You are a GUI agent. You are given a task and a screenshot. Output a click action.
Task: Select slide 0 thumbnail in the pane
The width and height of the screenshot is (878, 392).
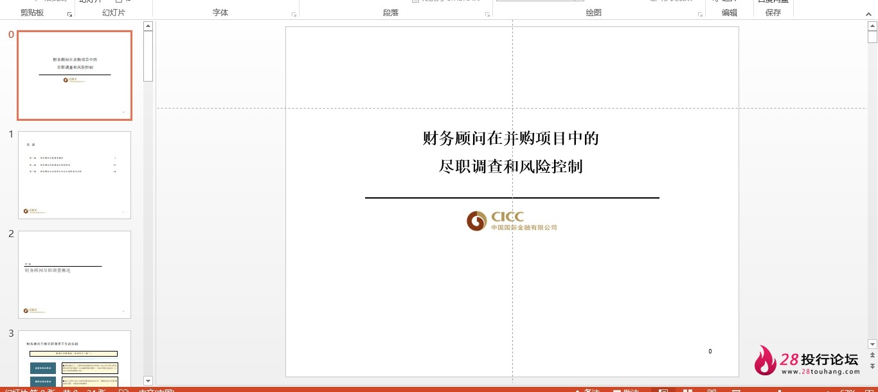75,75
